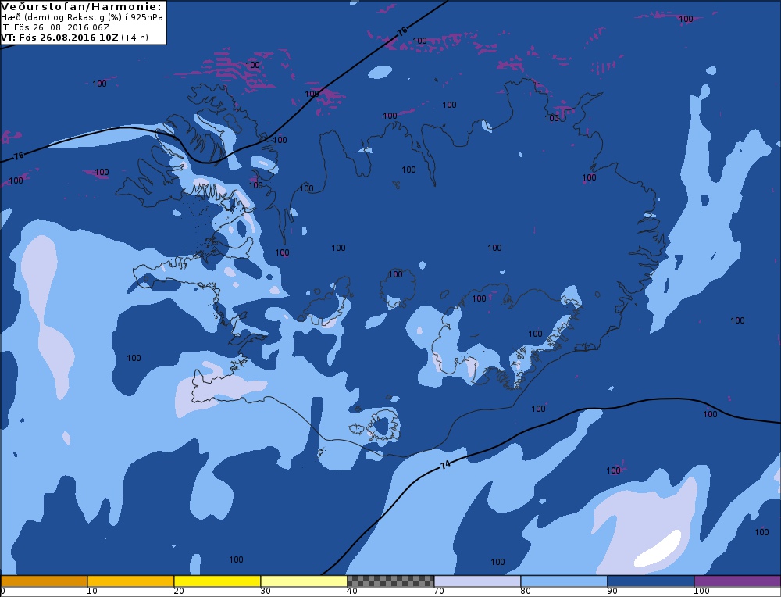781x597 pixels.
Task: Click the '74' contour label
Action: point(445,464)
